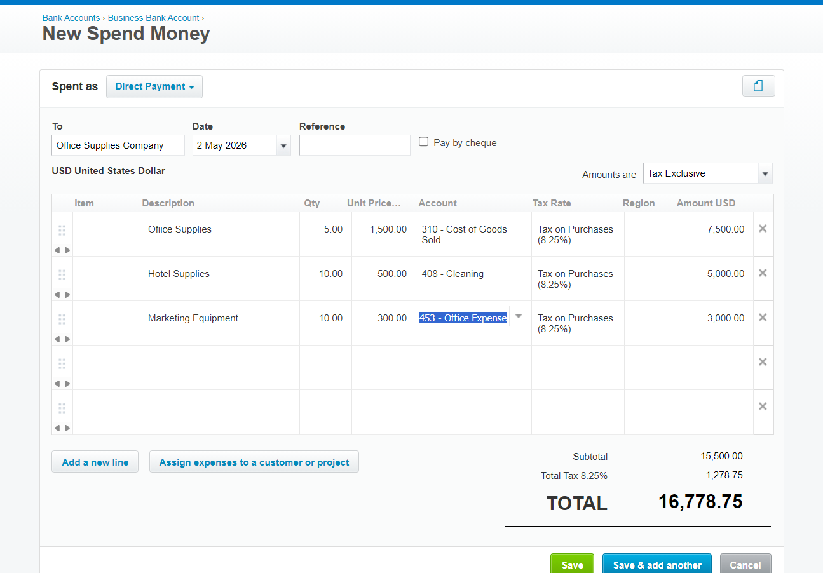The height and width of the screenshot is (573, 823).
Task: Enable the Pay by cheque checkbox
Action: coord(424,142)
